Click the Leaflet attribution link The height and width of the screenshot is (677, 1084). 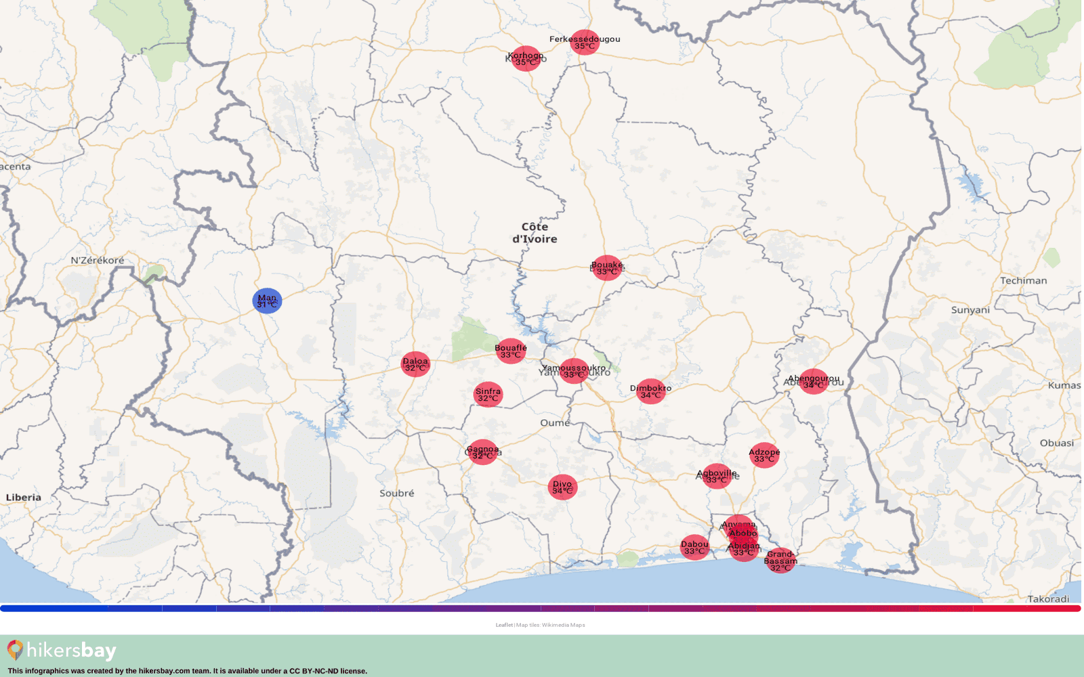[503, 625]
